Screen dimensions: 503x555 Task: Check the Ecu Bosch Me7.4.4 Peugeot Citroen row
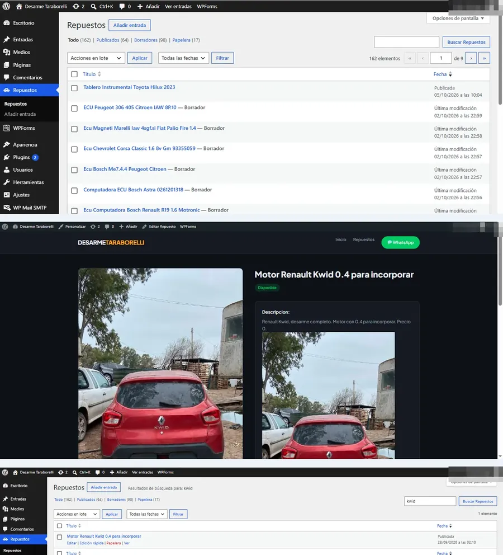click(x=74, y=170)
